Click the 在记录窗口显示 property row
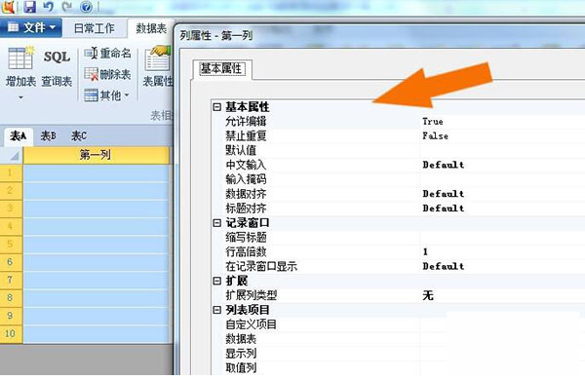Screen dimensions: 585x380 [x=398, y=266]
